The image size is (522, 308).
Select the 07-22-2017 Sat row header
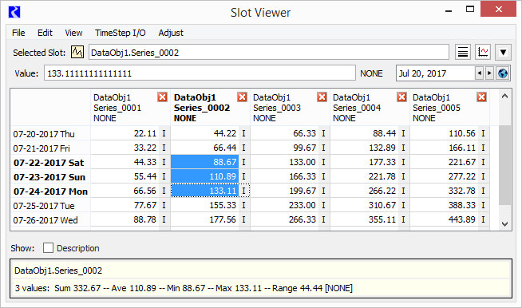[x=50, y=162]
